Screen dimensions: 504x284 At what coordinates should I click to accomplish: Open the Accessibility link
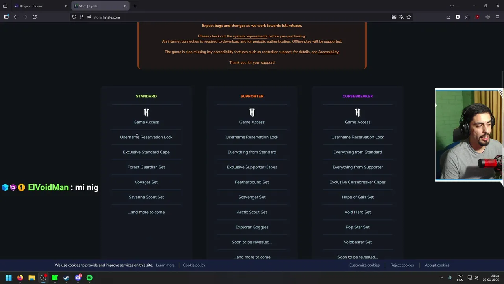[328, 52]
